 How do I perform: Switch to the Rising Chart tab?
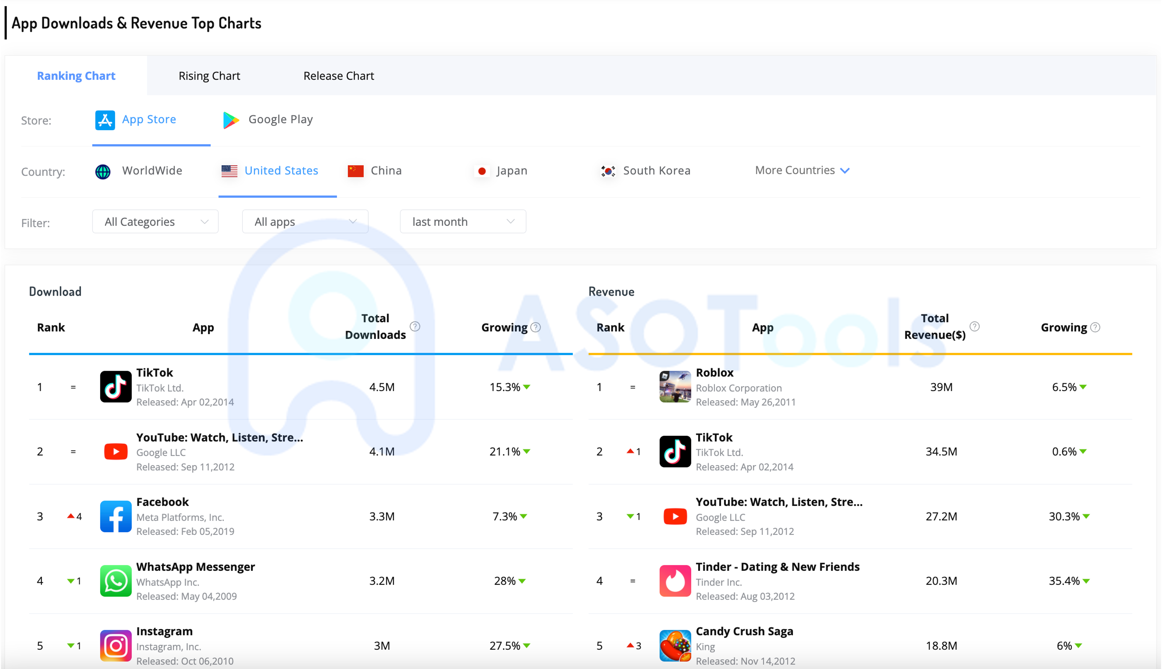(209, 76)
